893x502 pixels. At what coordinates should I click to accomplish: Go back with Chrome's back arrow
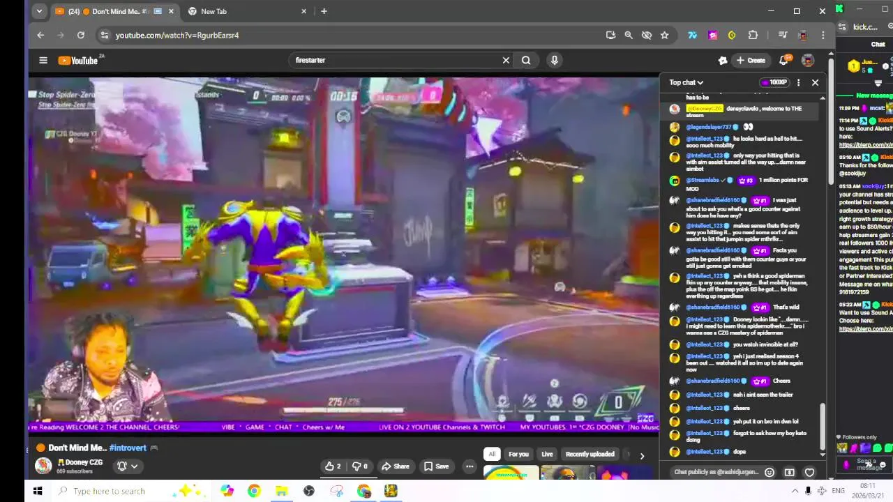[40, 35]
